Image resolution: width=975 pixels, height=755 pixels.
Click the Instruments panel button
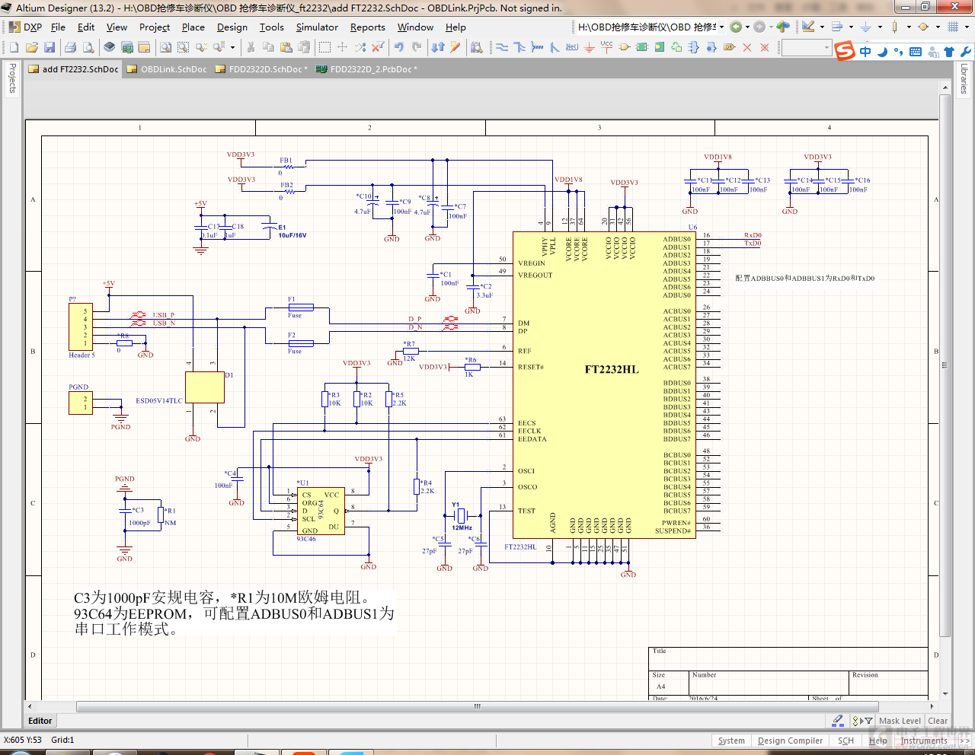pyautogui.click(x=923, y=741)
